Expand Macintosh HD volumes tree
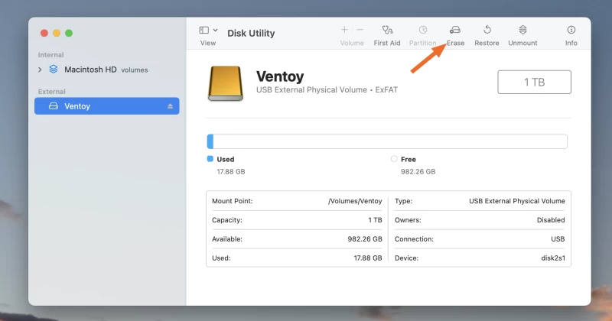This screenshot has height=321, width=612. click(x=40, y=70)
